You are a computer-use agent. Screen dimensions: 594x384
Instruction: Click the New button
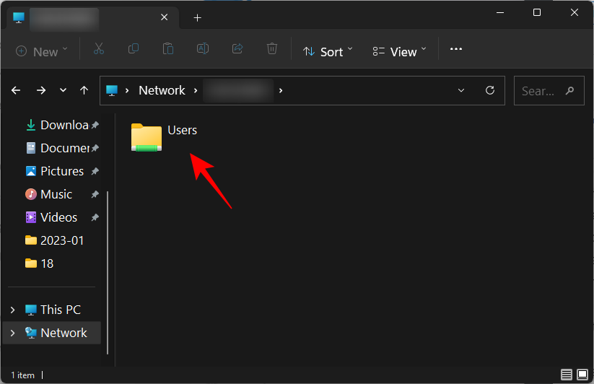(x=42, y=51)
